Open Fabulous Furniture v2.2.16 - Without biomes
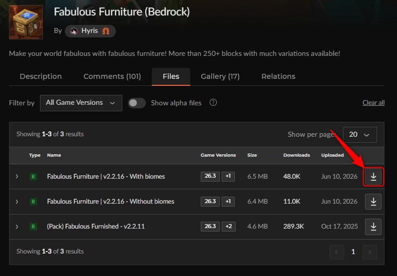This screenshot has width=397, height=276. pyautogui.click(x=111, y=201)
